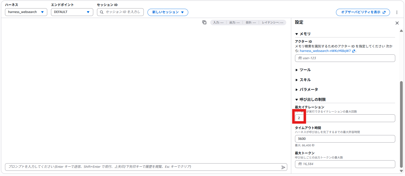Open the harness_websearch-nWKcMl8qW7 link

tap(325, 51)
